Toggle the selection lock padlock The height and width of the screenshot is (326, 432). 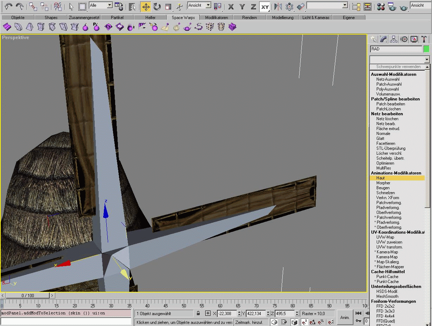pos(198,313)
